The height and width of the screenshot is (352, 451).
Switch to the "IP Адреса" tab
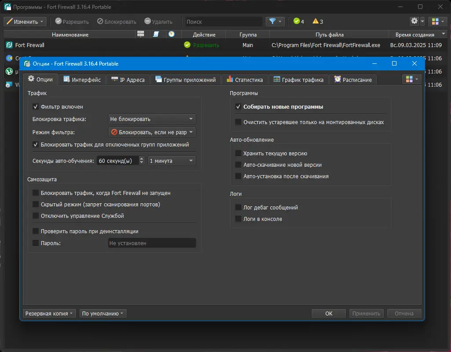point(128,80)
